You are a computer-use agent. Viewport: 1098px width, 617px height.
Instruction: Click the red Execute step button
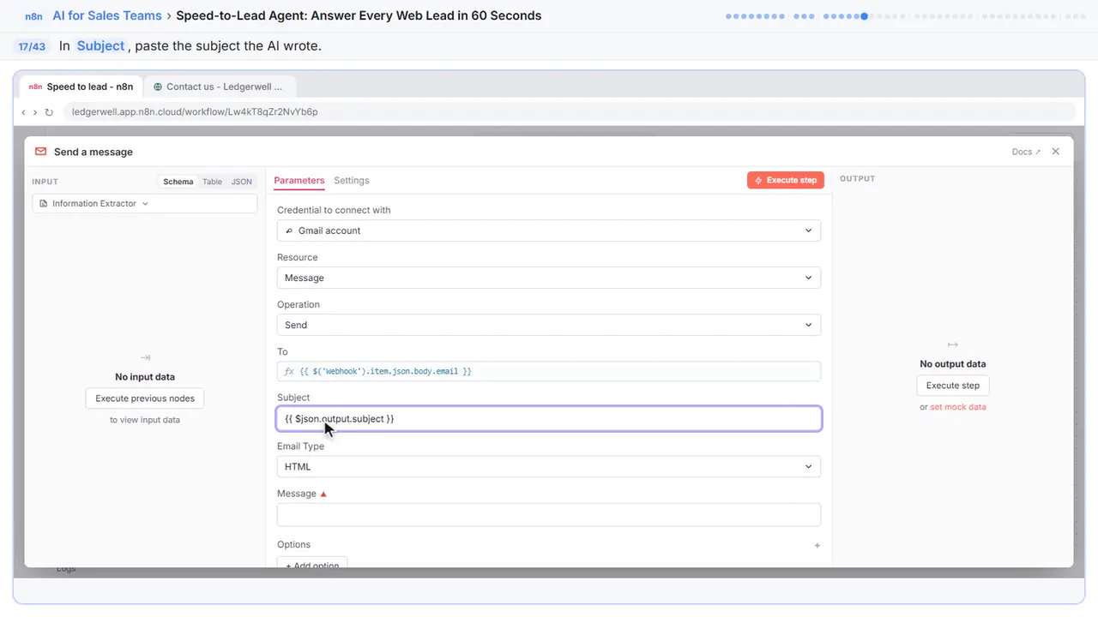(786, 180)
